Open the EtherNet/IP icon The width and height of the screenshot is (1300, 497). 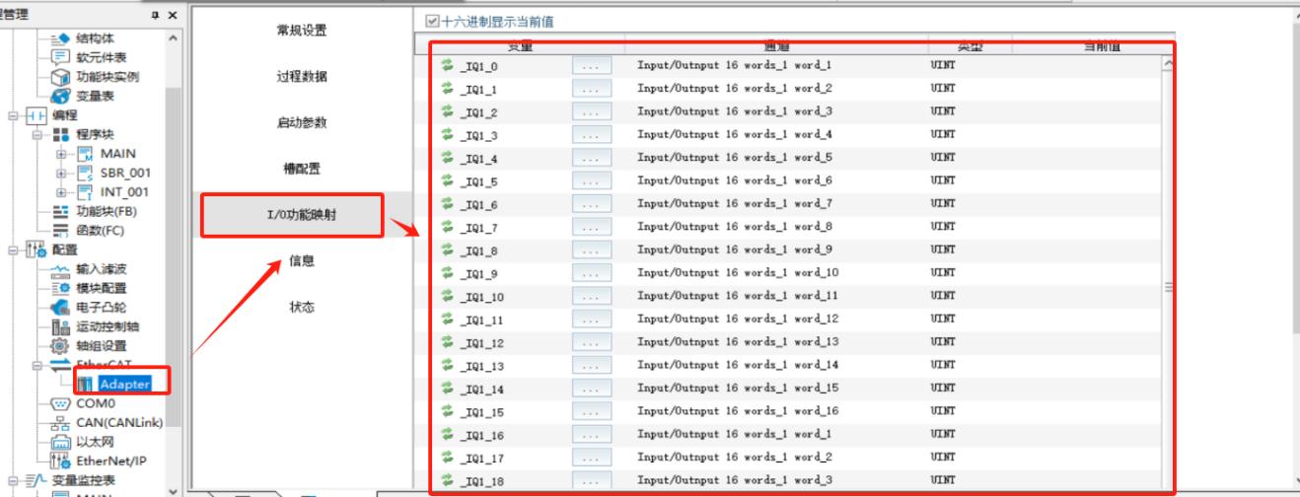point(60,461)
